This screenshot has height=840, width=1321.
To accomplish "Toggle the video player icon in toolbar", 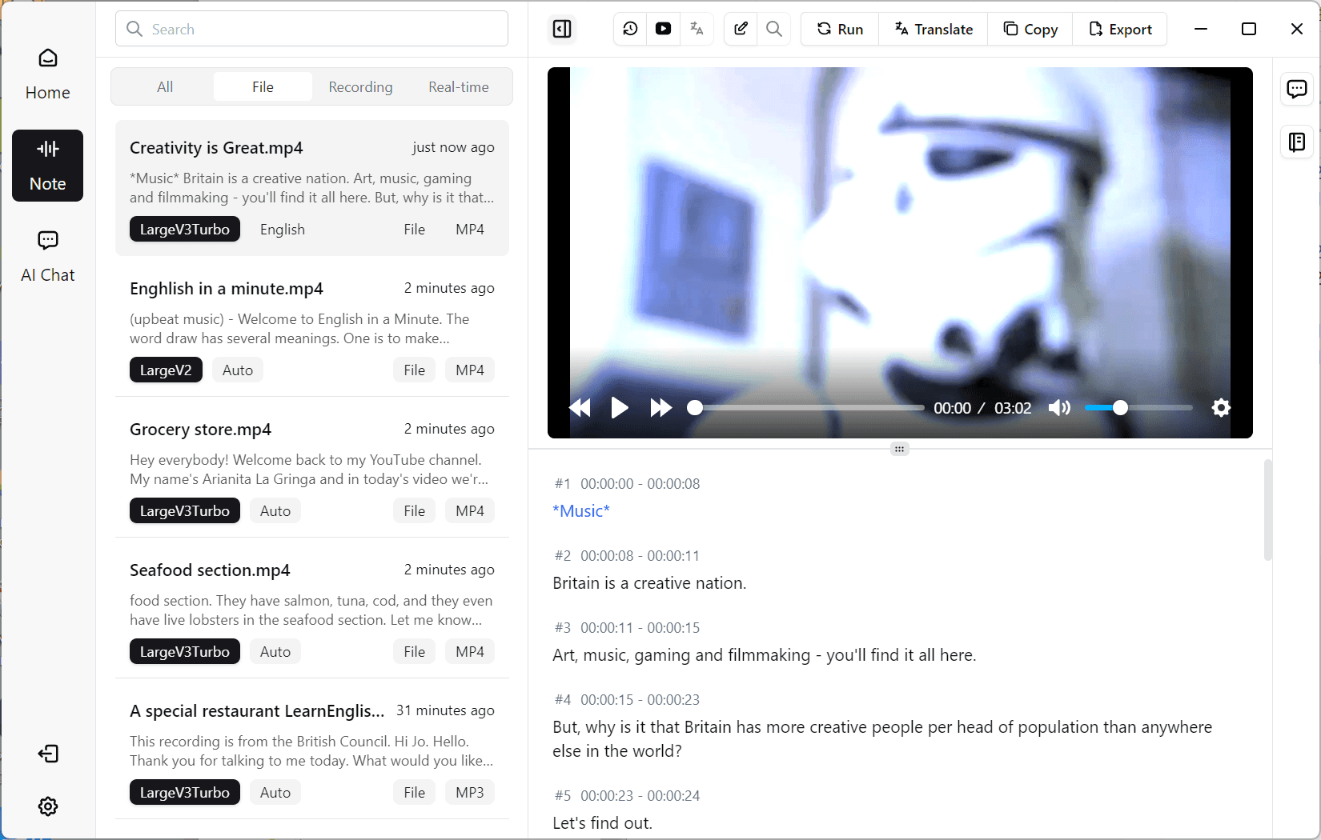I will (663, 30).
